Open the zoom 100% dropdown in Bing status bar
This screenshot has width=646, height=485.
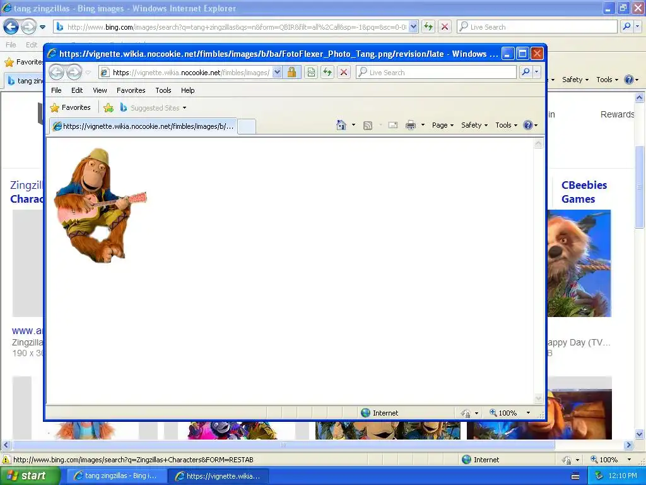coord(629,460)
